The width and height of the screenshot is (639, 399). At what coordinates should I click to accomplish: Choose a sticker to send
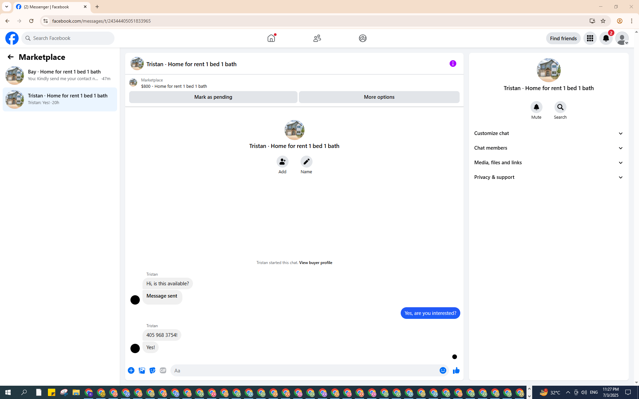152,370
